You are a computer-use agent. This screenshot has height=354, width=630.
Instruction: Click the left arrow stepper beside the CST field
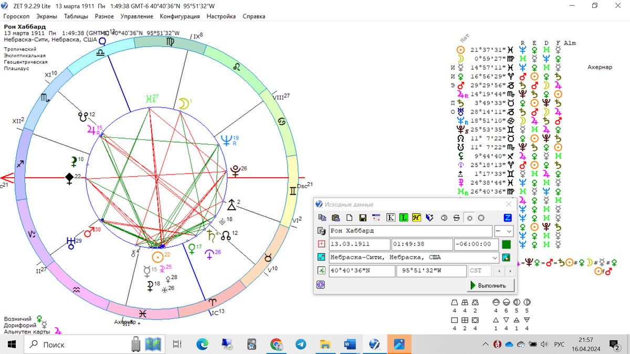499,271
